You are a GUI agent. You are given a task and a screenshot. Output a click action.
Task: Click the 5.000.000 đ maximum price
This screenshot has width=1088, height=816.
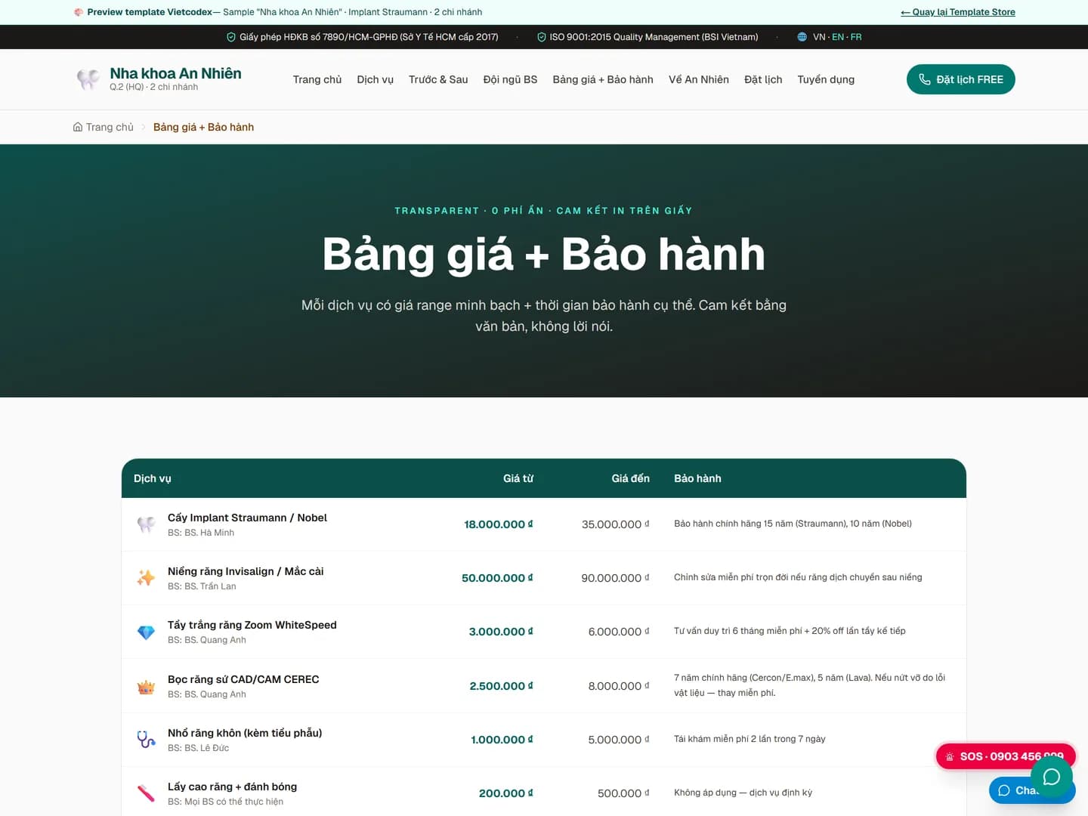coord(619,740)
